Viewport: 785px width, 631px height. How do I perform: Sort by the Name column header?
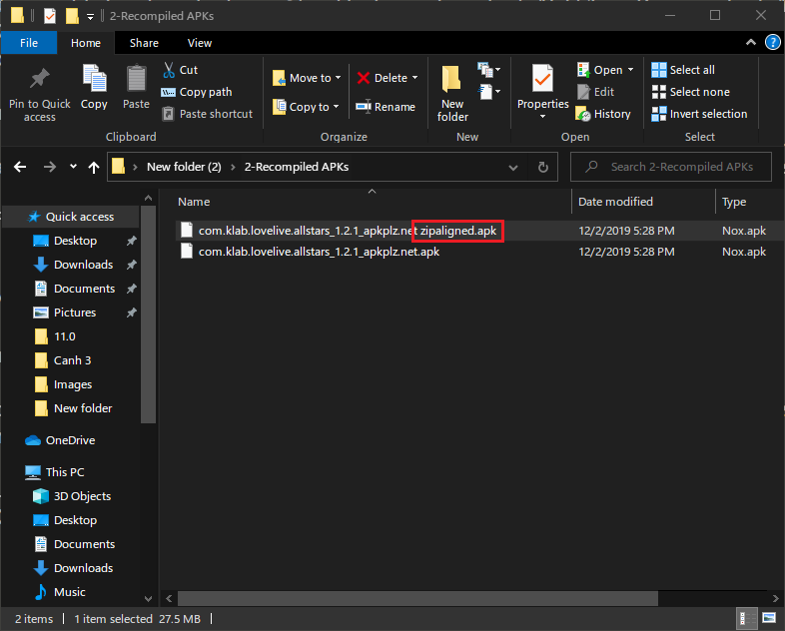tap(372, 202)
